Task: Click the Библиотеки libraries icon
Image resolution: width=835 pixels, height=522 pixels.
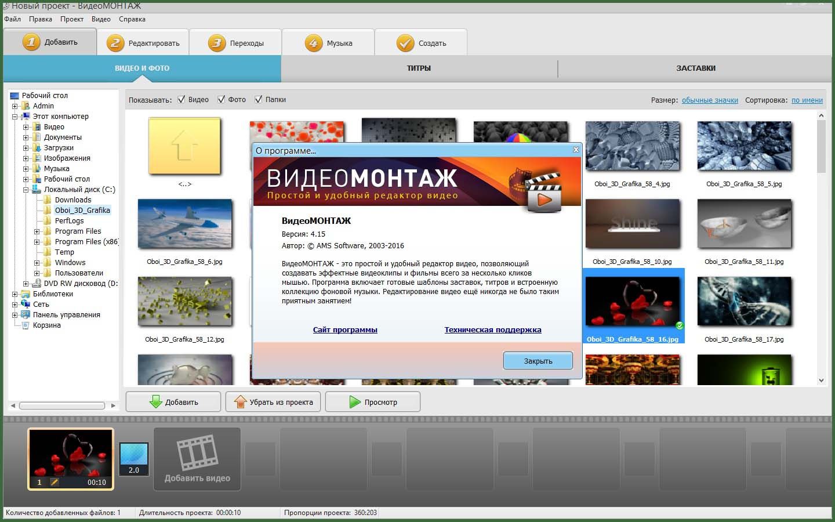Action: [x=26, y=294]
